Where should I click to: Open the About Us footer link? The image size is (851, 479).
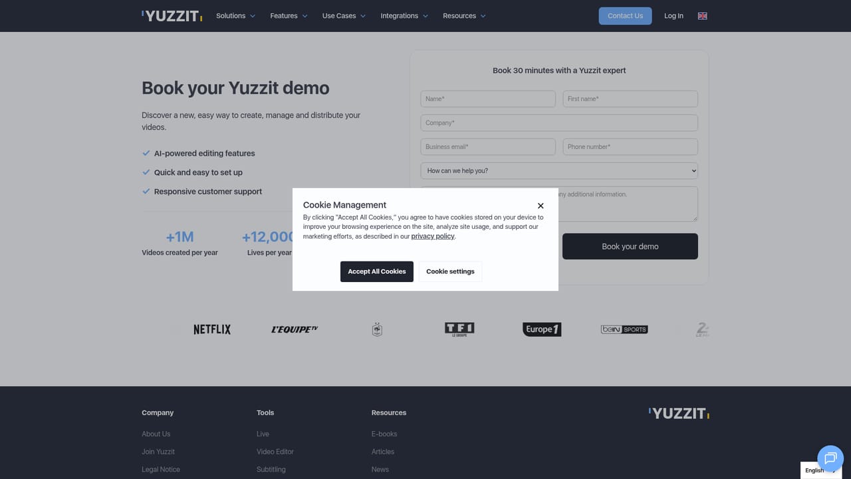(156, 434)
